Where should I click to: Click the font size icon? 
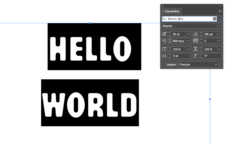[x=164, y=34]
